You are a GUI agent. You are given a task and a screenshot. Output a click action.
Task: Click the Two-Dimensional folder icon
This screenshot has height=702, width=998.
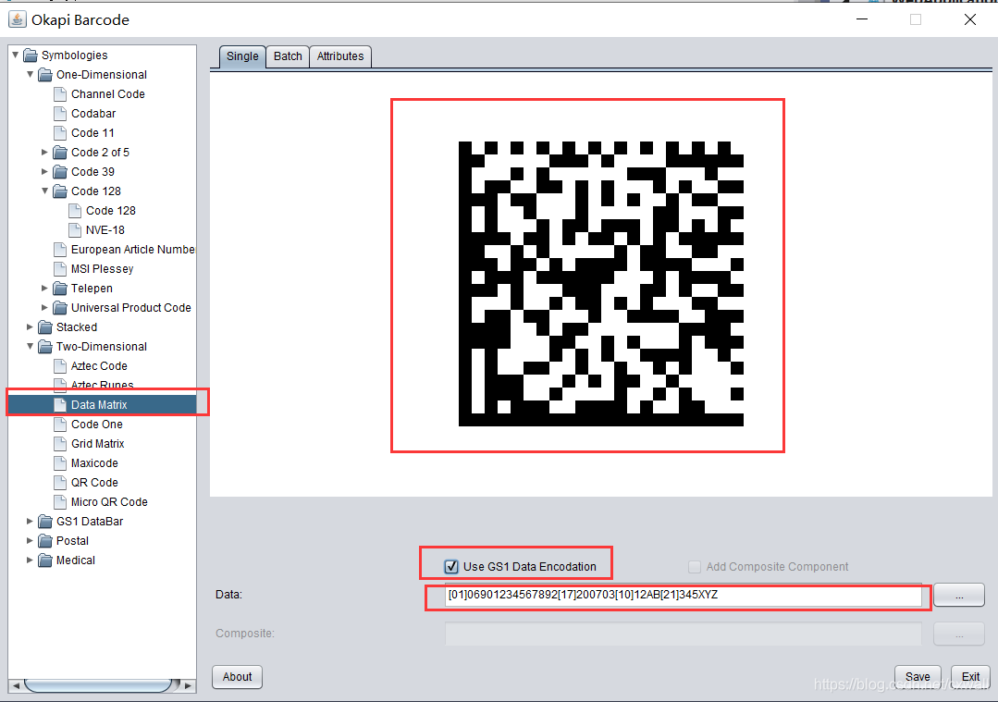tap(45, 347)
